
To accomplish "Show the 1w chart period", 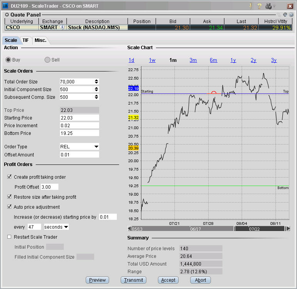I will point(152,60).
